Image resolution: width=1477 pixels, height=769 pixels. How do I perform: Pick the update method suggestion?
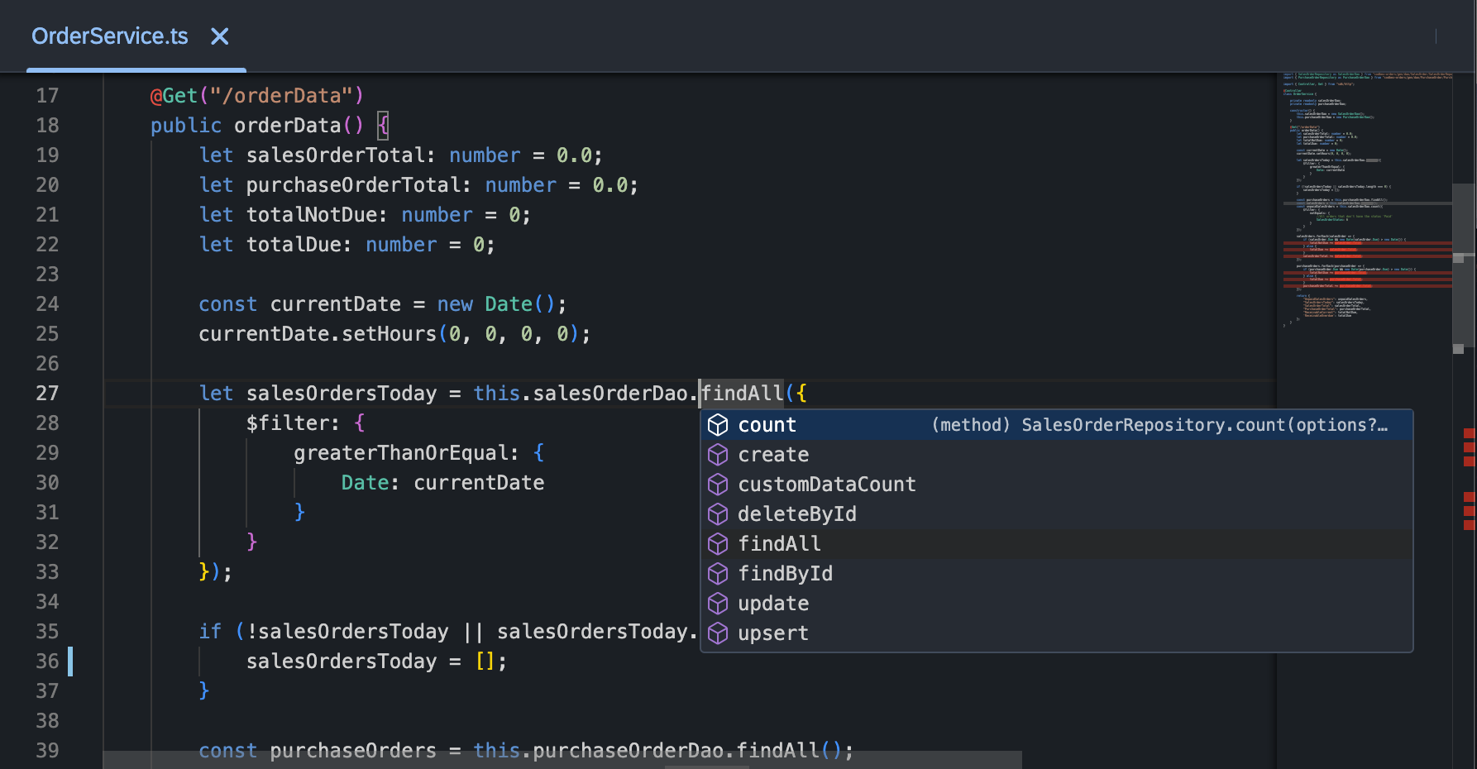[1057, 604]
